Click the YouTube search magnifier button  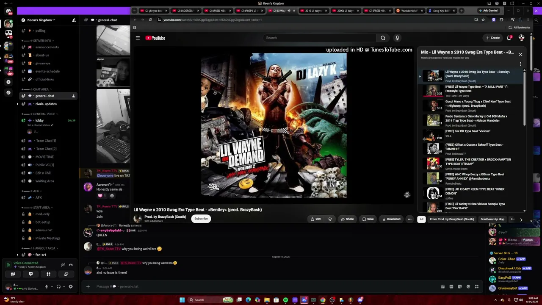click(x=383, y=38)
